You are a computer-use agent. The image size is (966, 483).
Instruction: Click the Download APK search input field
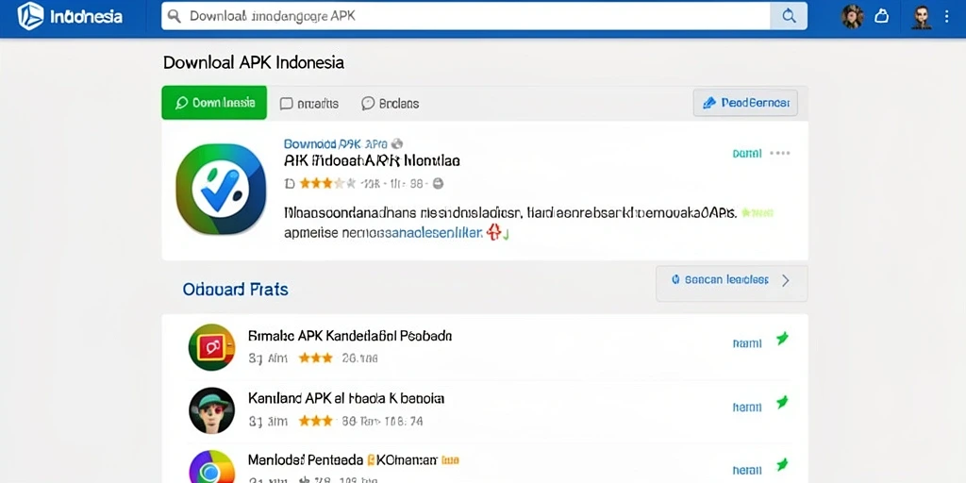[466, 17]
